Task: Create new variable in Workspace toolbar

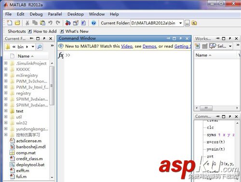Action: click(x=197, y=46)
